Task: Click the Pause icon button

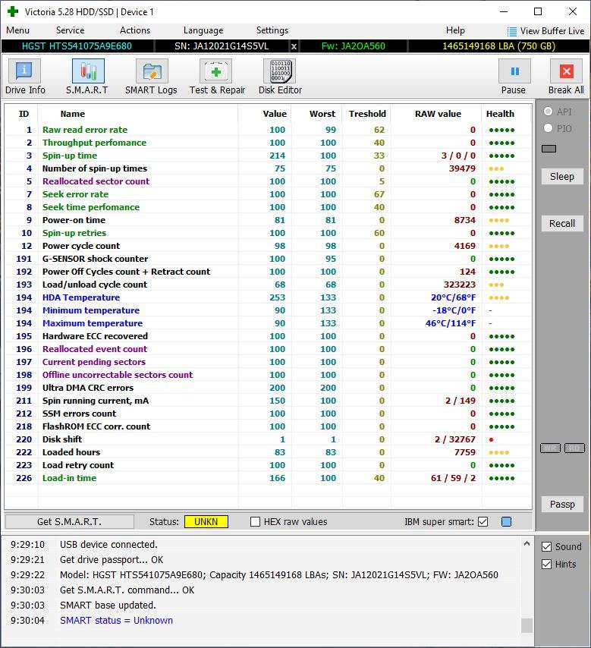Action: pyautogui.click(x=514, y=71)
